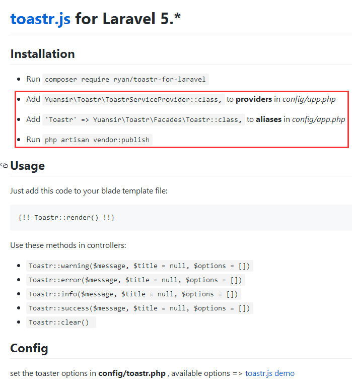
Task: Click the 'Toastr' facade alias code snippet
Action: [144, 119]
